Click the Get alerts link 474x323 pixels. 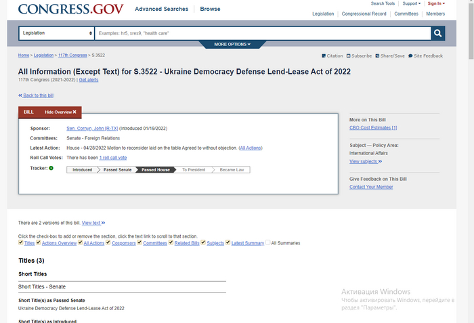(x=89, y=80)
